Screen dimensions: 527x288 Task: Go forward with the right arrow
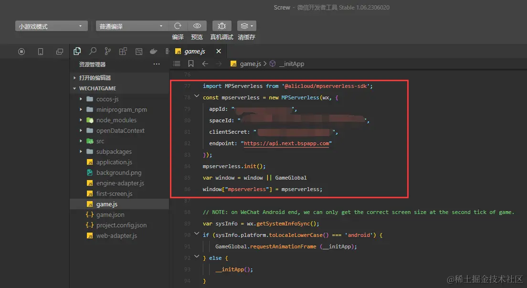tap(219, 64)
